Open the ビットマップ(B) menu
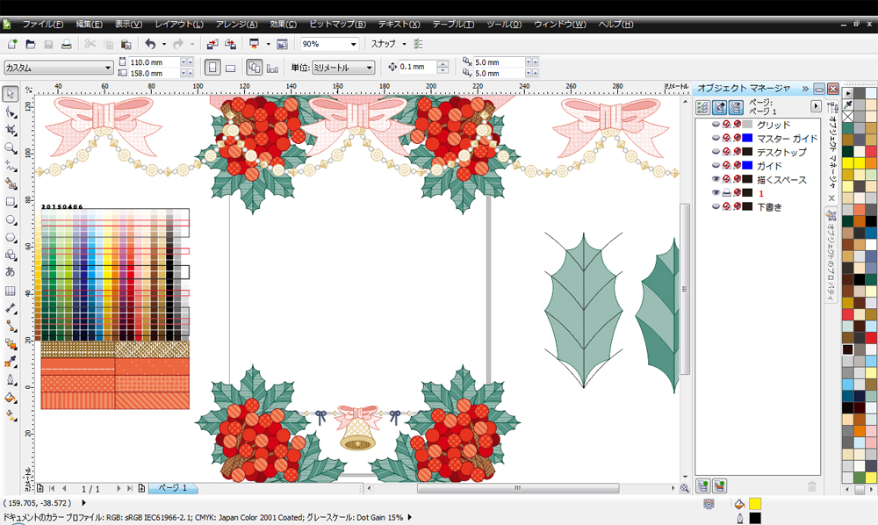Image resolution: width=878 pixels, height=525 pixels. [x=337, y=24]
